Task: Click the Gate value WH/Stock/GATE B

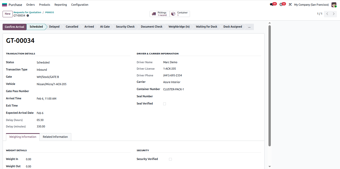Action: (48, 77)
